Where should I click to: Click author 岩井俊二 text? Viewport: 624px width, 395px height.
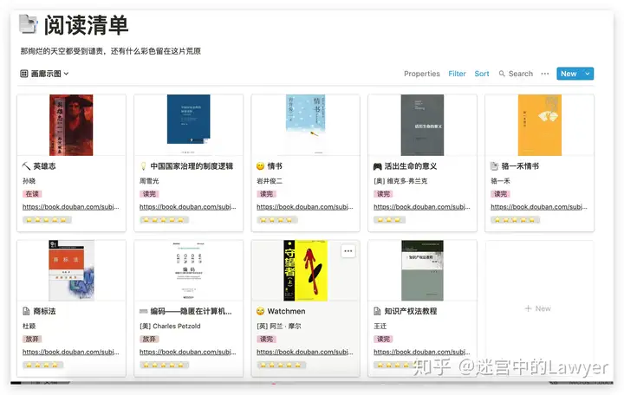pyautogui.click(x=270, y=180)
